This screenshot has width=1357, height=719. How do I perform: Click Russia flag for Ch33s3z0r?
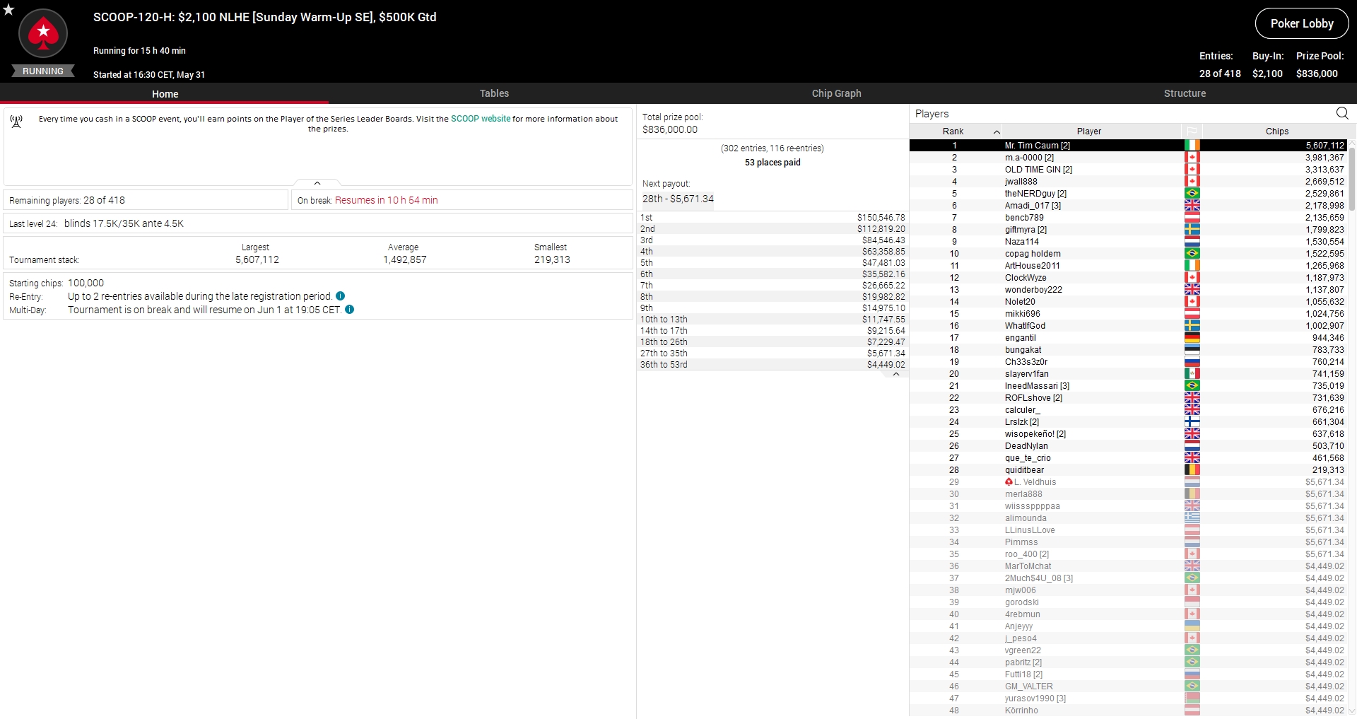(1192, 362)
